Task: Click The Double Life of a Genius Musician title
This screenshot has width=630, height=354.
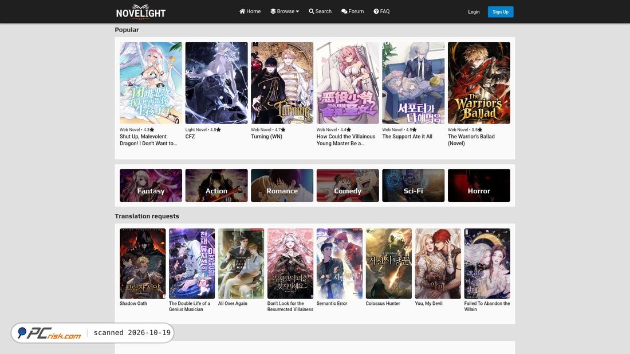Action: tap(190, 306)
